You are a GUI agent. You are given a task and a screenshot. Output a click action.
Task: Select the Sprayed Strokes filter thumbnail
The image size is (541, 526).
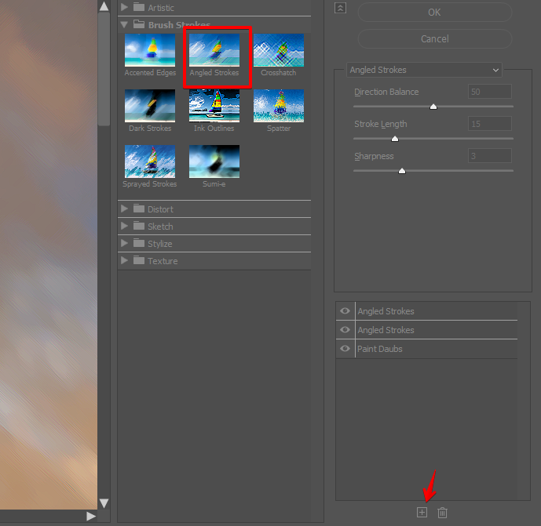click(x=150, y=161)
